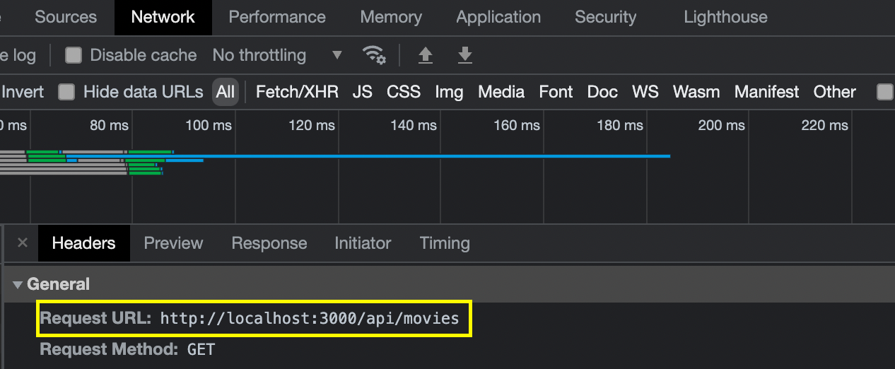Open the Preview sub-tab
The width and height of the screenshot is (895, 369).
[173, 243]
